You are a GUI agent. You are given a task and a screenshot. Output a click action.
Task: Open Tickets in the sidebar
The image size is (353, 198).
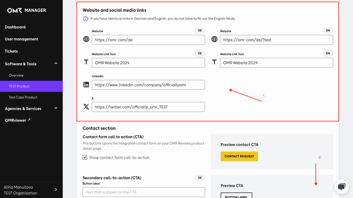[x=11, y=51]
